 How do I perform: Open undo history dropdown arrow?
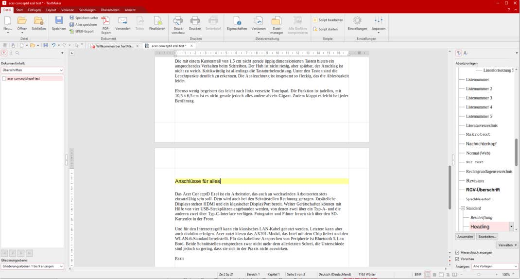(x=59, y=46)
